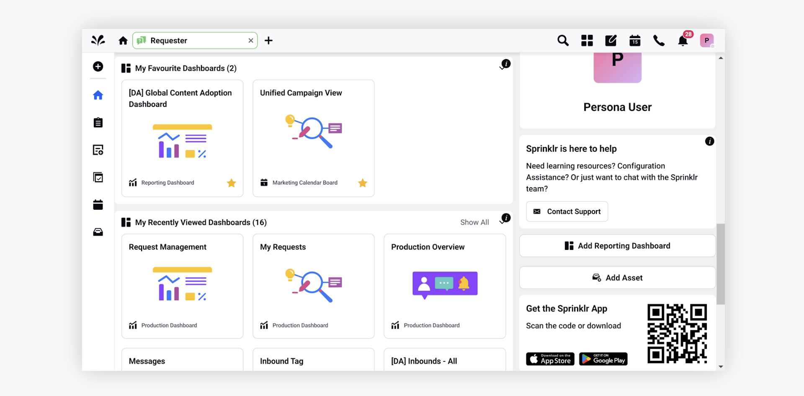Open the Messages dashboard card
804x396 pixels.
pyautogui.click(x=182, y=360)
